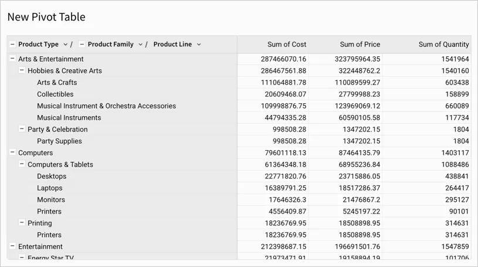Select the Musical Instruments row label
Screen dimensions: 478x267
pos(69,117)
